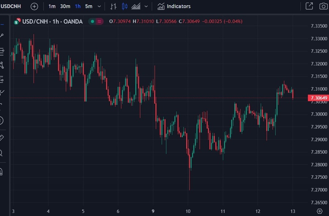Click date label 13 on time axis
The image size is (329, 216).
tap(293, 211)
